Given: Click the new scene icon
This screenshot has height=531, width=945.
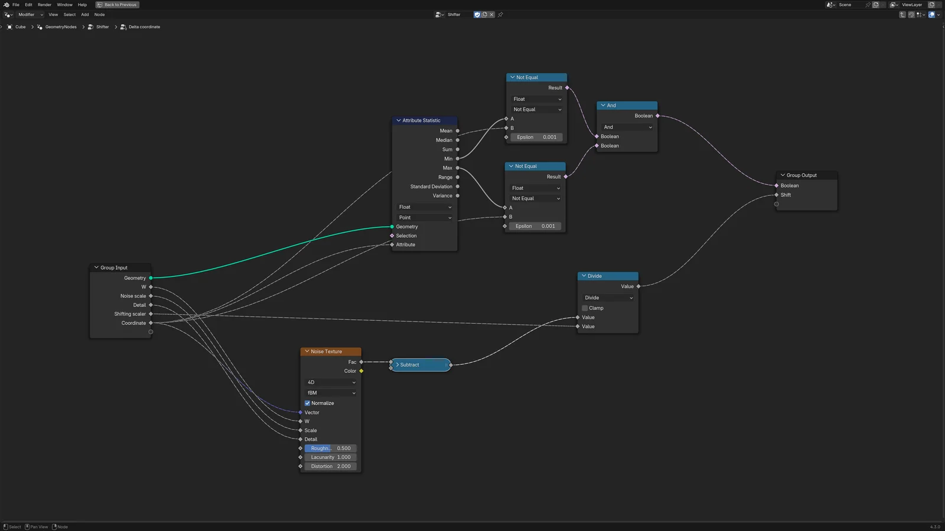Looking at the screenshot, I should tap(876, 5).
